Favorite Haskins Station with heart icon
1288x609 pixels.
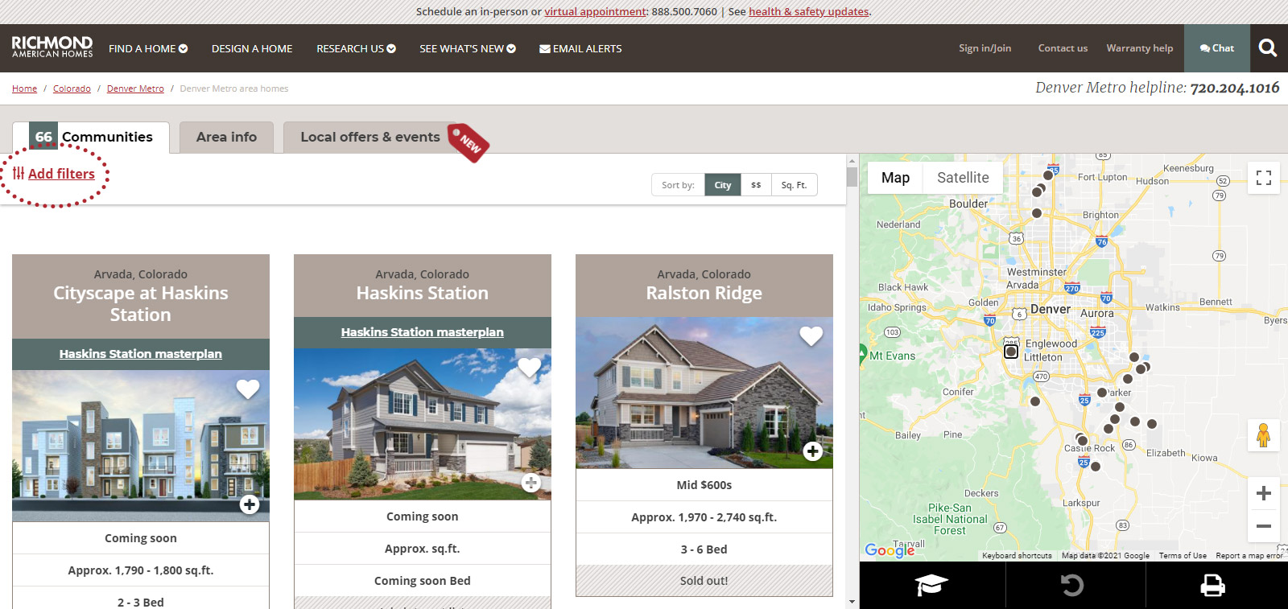(x=530, y=368)
